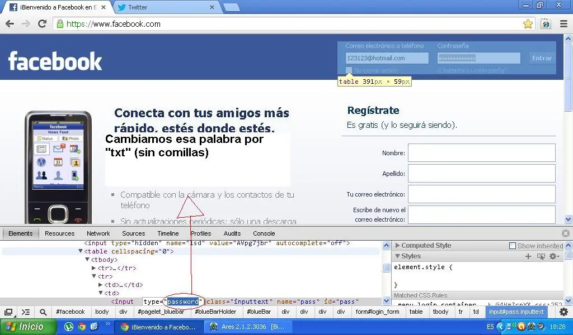573x335 pixels.
Task: Click the extension icon beside the star
Action: point(546,24)
